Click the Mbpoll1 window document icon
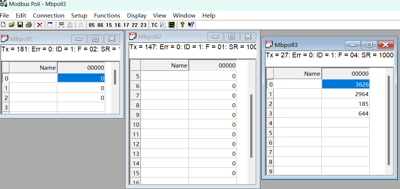 click(x=5, y=39)
